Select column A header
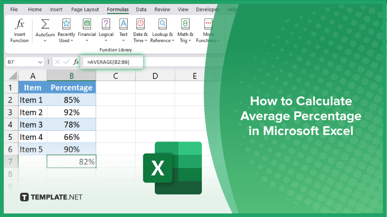The height and width of the screenshot is (217, 387). pyautogui.click(x=33, y=76)
